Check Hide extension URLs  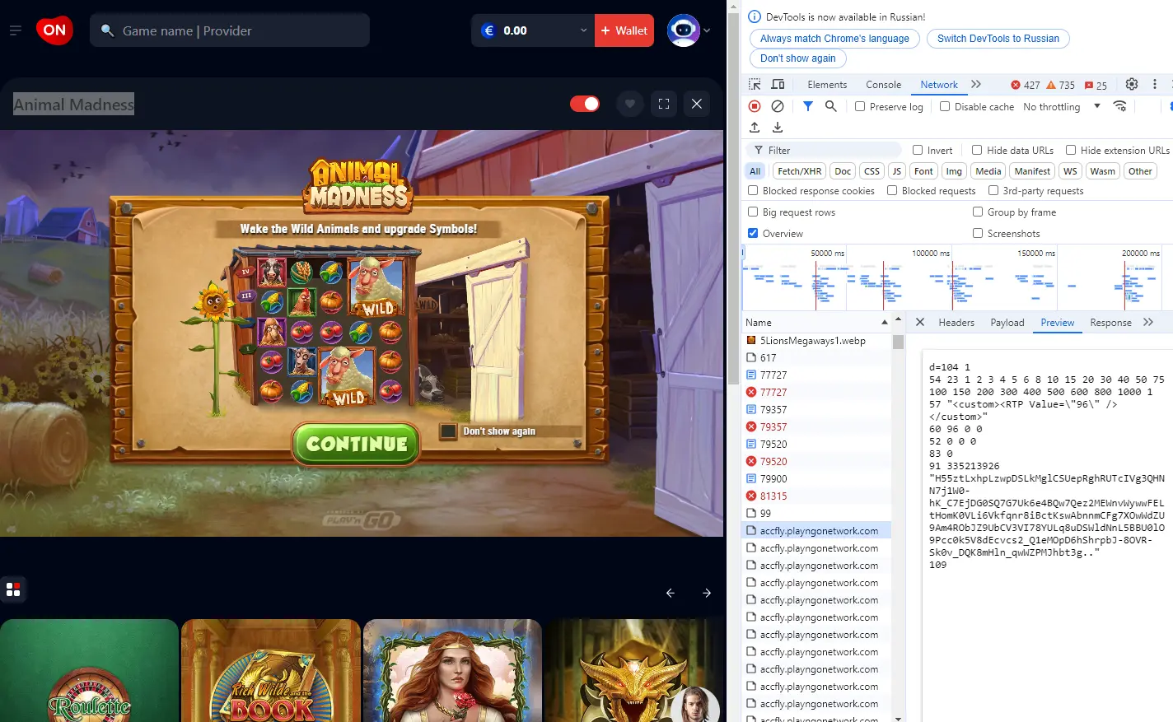(1071, 150)
